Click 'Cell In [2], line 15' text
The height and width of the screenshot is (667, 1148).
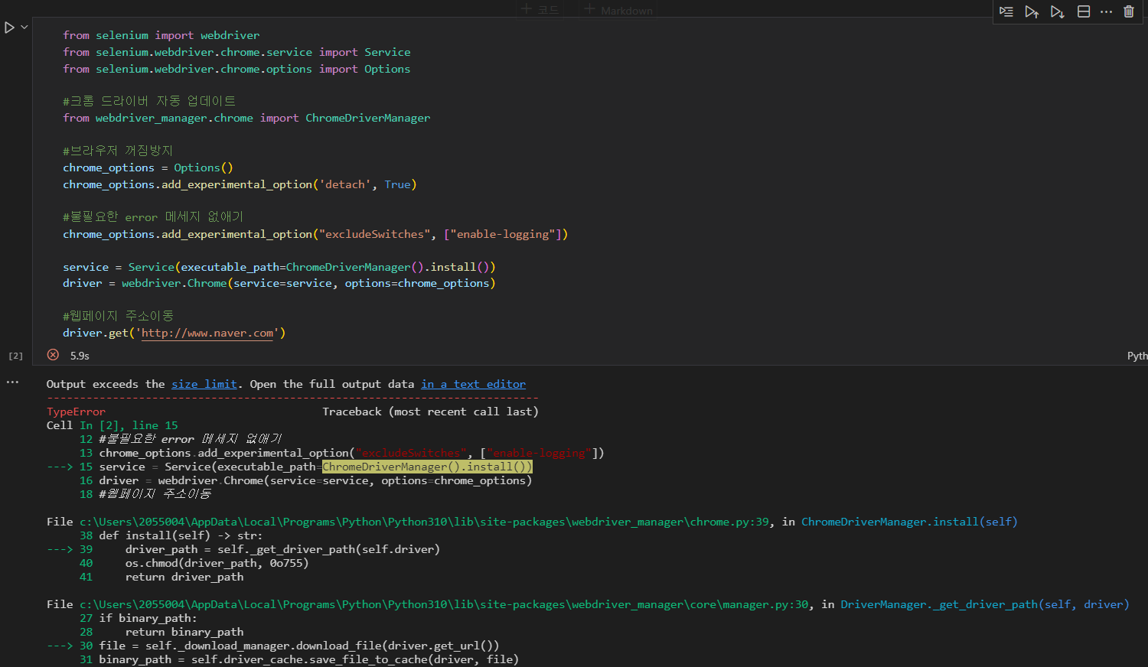tap(112, 425)
